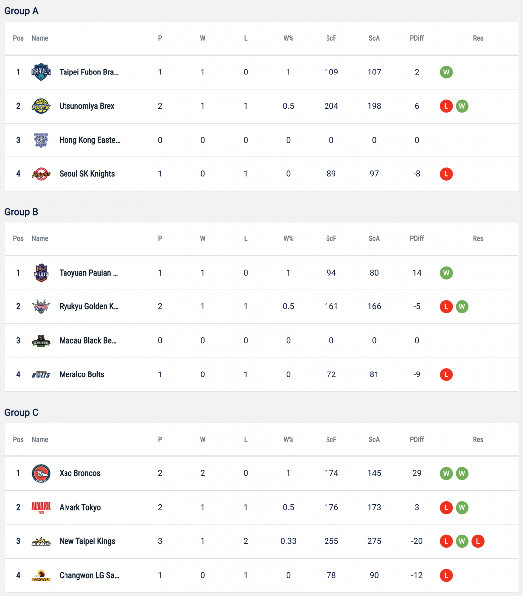Click the Xac Broncos team logo
Screen dimensions: 523x596
[41, 473]
